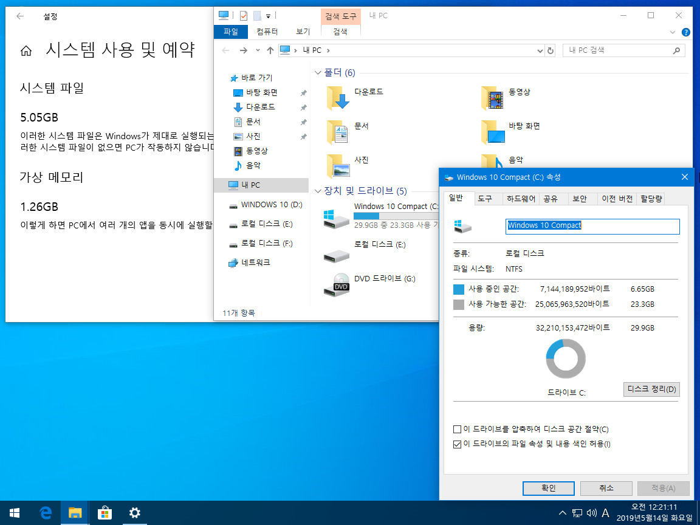The height and width of the screenshot is (525, 700).
Task: Go forward in Explorer navigation
Action: coord(243,50)
